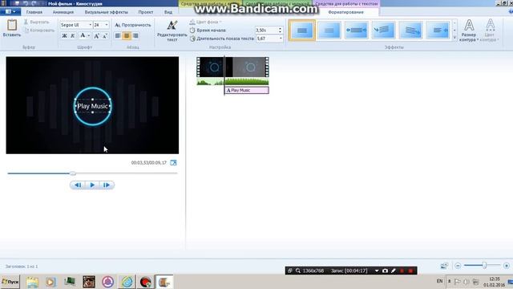Click the Копировать copy command
Viewport: 513px width, 289px height.
(x=39, y=31)
